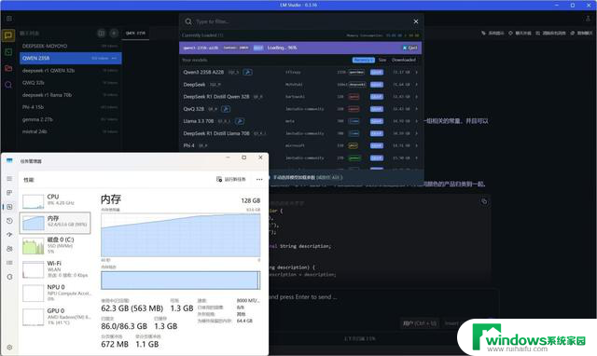This screenshot has width=597, height=356.
Task: Open Task Manager hamburger navigation menu
Action: (x=9, y=178)
